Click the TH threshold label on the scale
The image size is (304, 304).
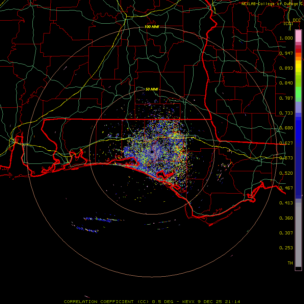(290, 263)
